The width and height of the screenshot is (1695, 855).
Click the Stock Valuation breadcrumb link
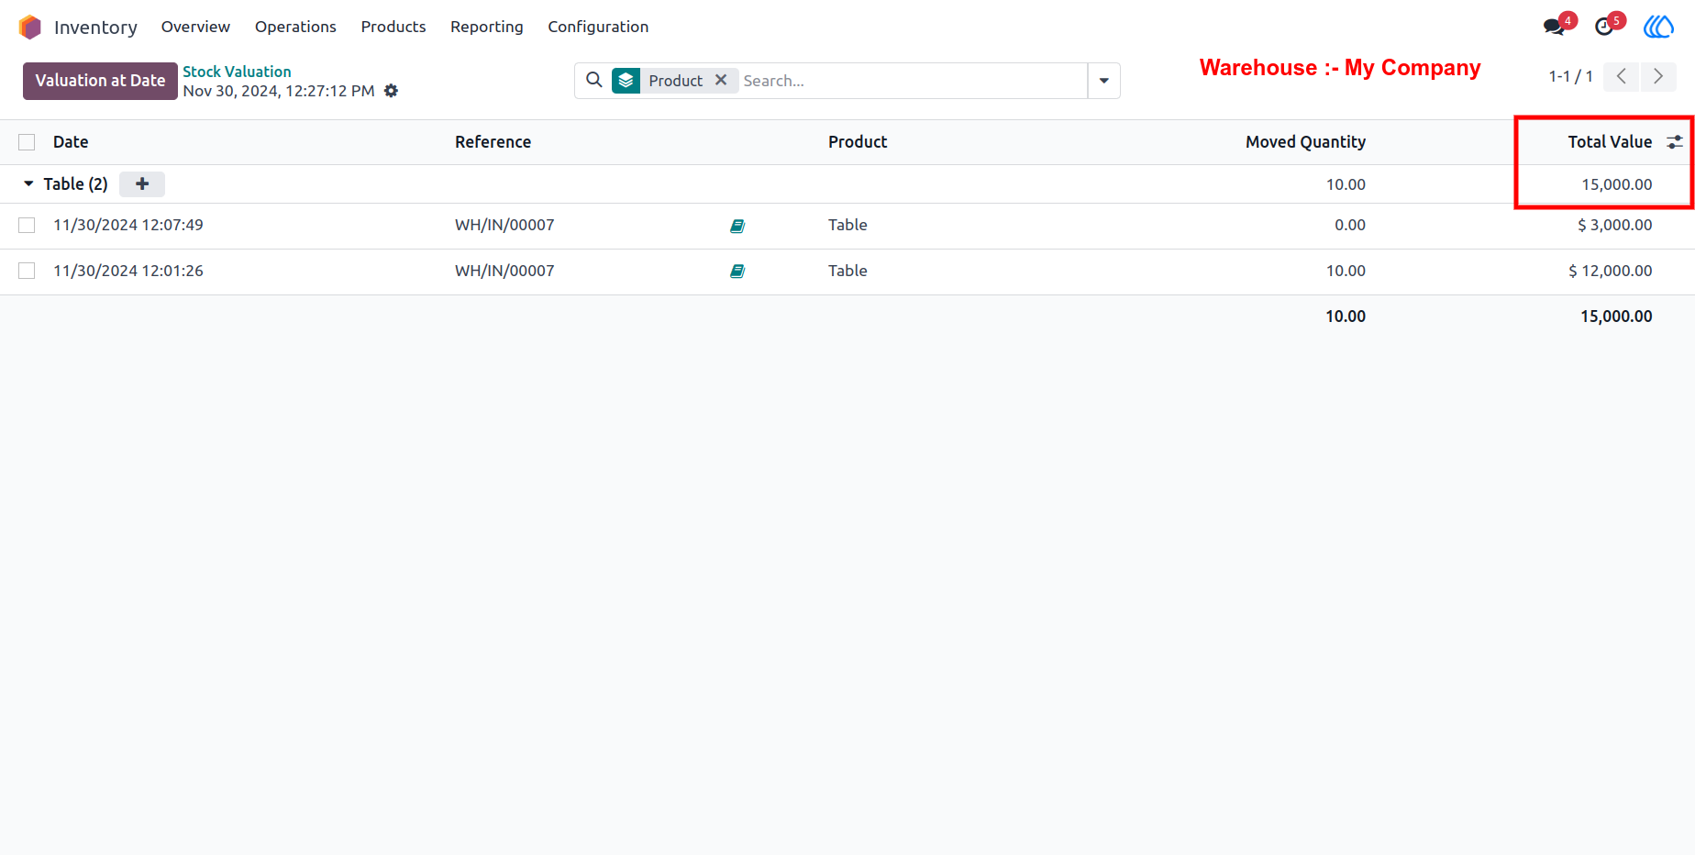[237, 72]
